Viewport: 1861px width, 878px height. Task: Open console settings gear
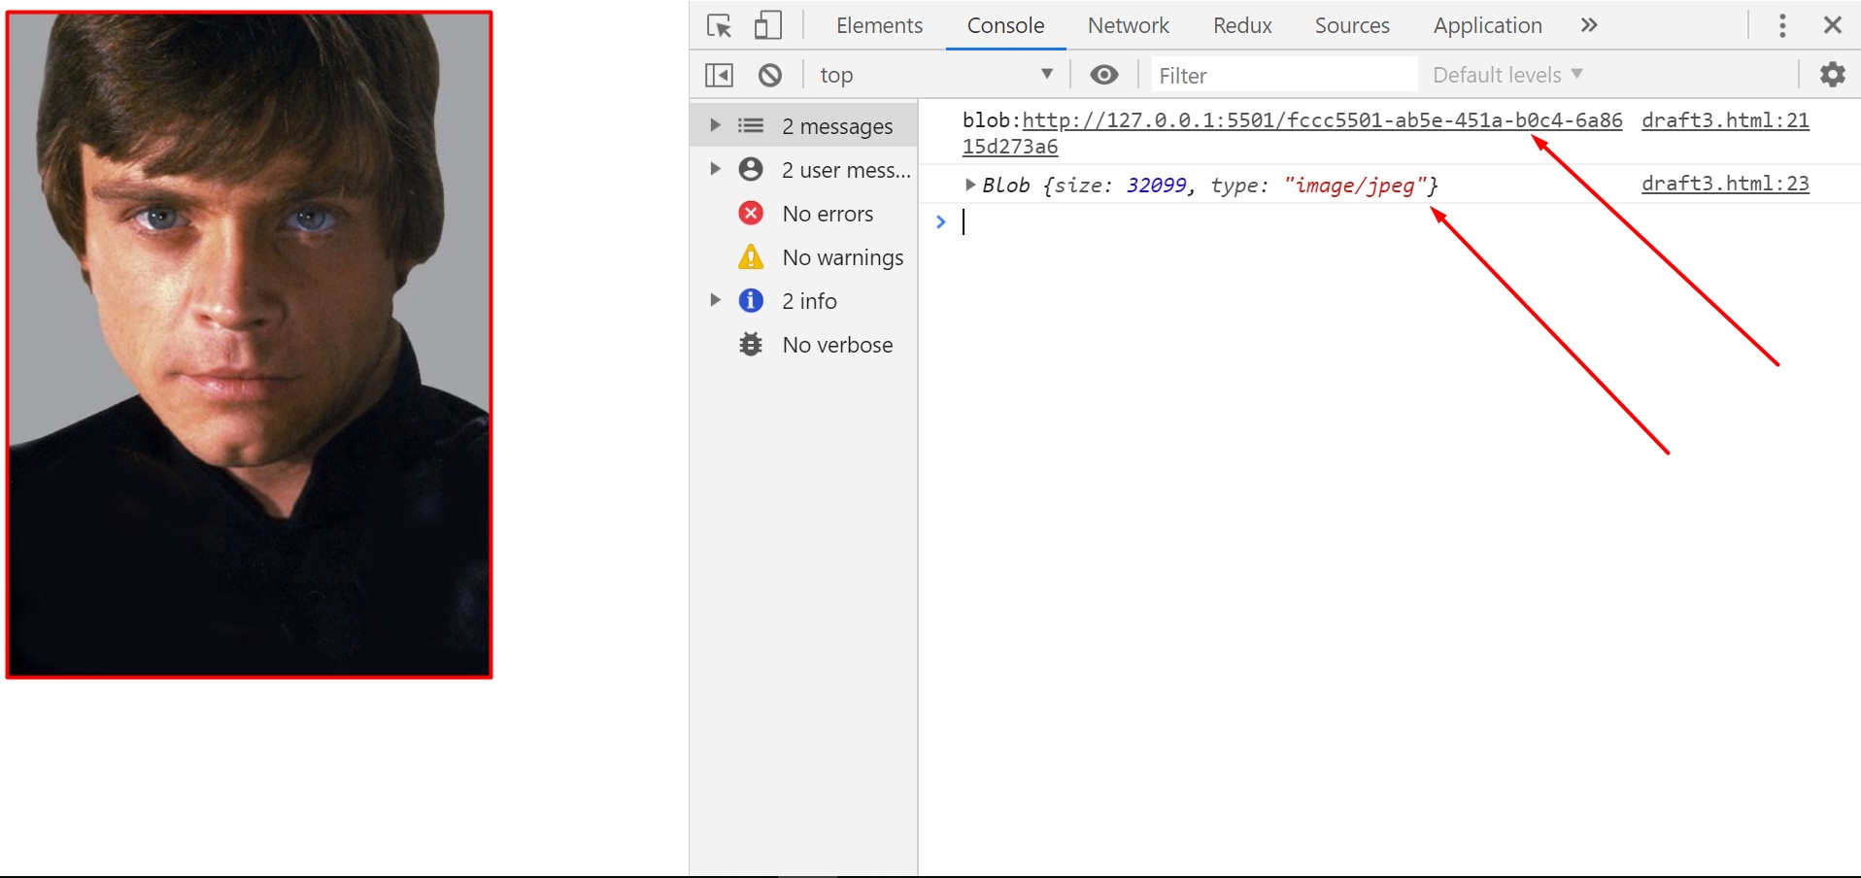tap(1832, 75)
